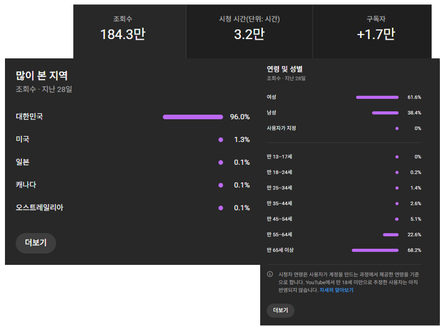This screenshot has height=326, width=441.
Task: Click the 사용자가 지정 gender dot
Action: (x=397, y=128)
